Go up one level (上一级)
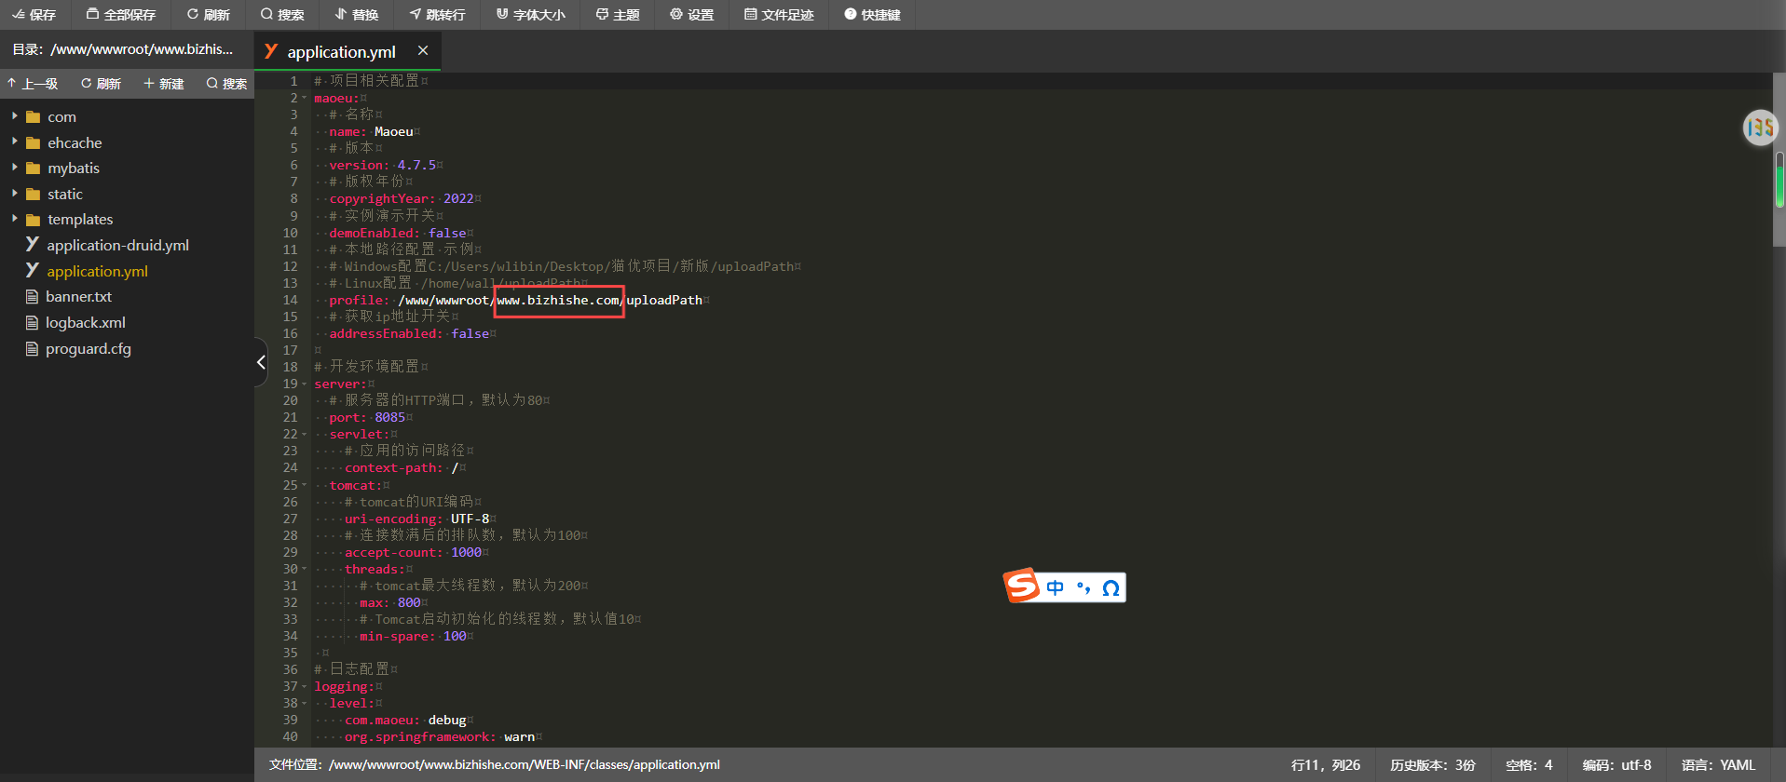 33,84
